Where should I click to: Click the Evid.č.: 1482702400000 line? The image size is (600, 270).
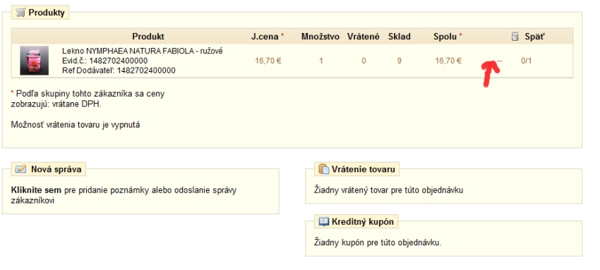click(x=105, y=61)
